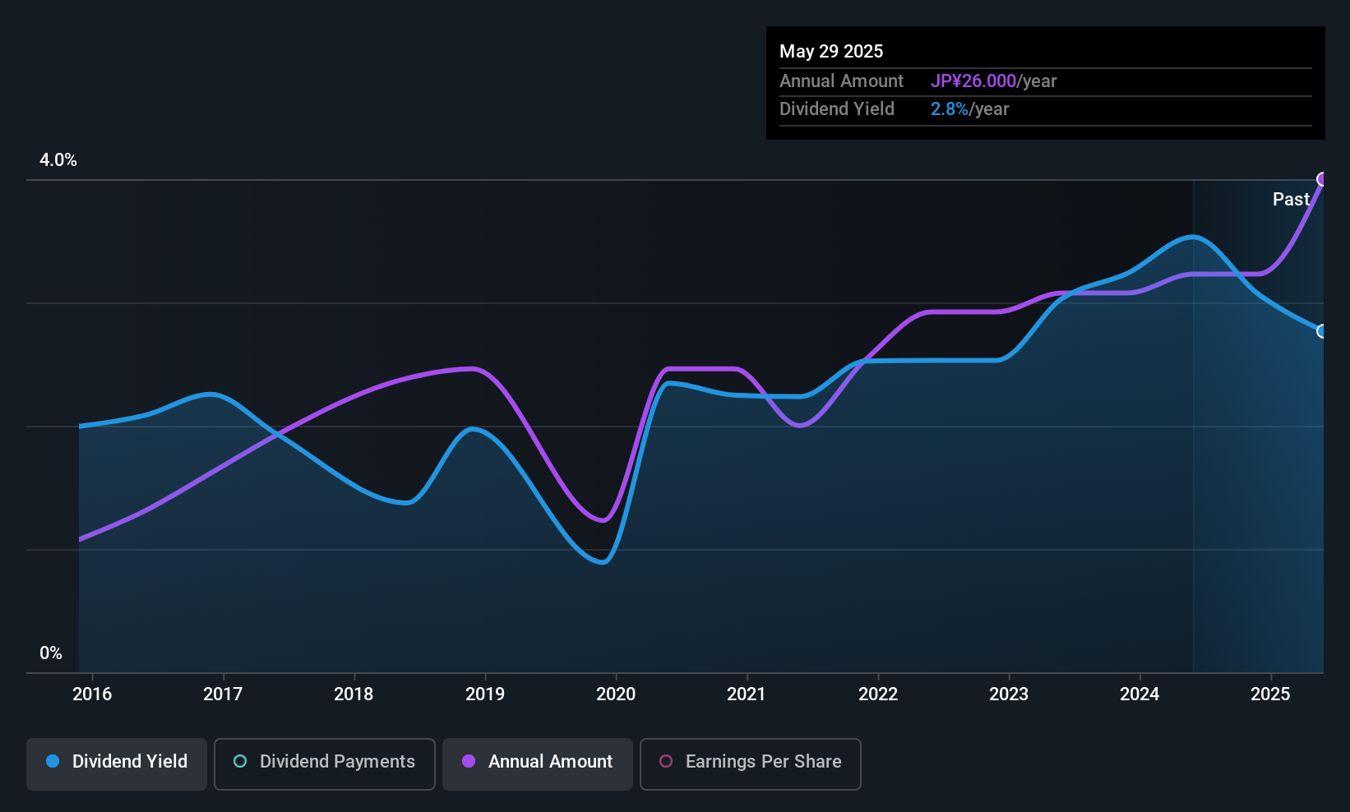Hide the Annual Amount series label
This screenshot has width=1350, height=812.
click(550, 761)
